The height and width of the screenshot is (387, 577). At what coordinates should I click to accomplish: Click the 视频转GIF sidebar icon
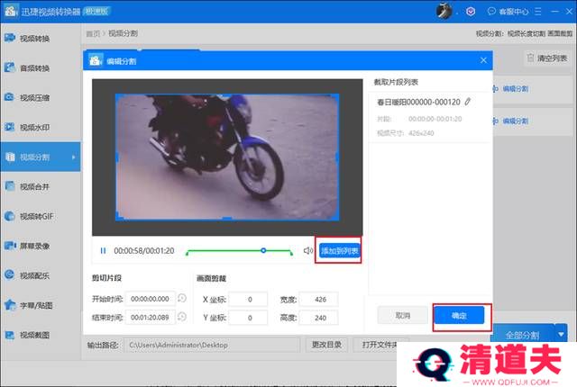click(10, 216)
